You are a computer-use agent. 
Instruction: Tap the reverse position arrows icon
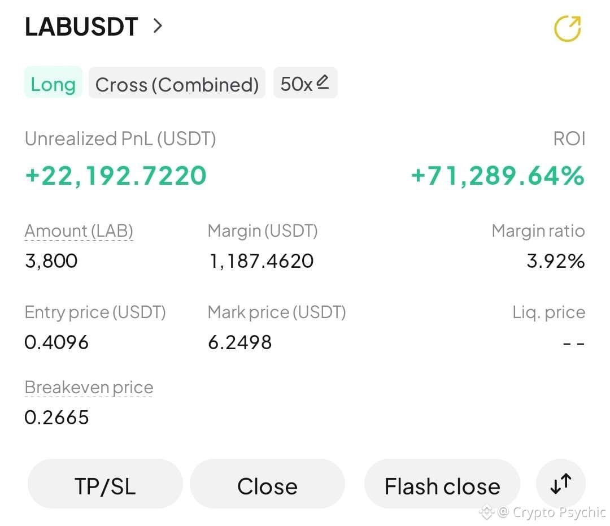pos(561,484)
